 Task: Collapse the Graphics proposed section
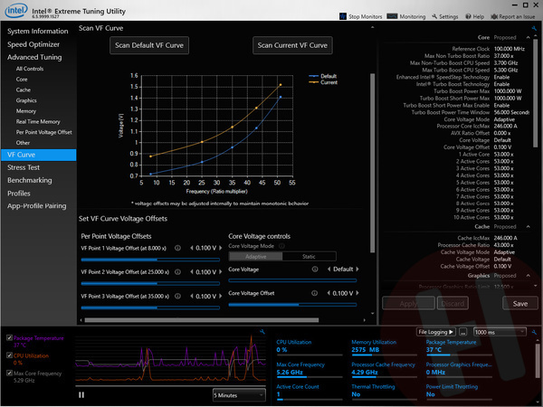[528, 276]
